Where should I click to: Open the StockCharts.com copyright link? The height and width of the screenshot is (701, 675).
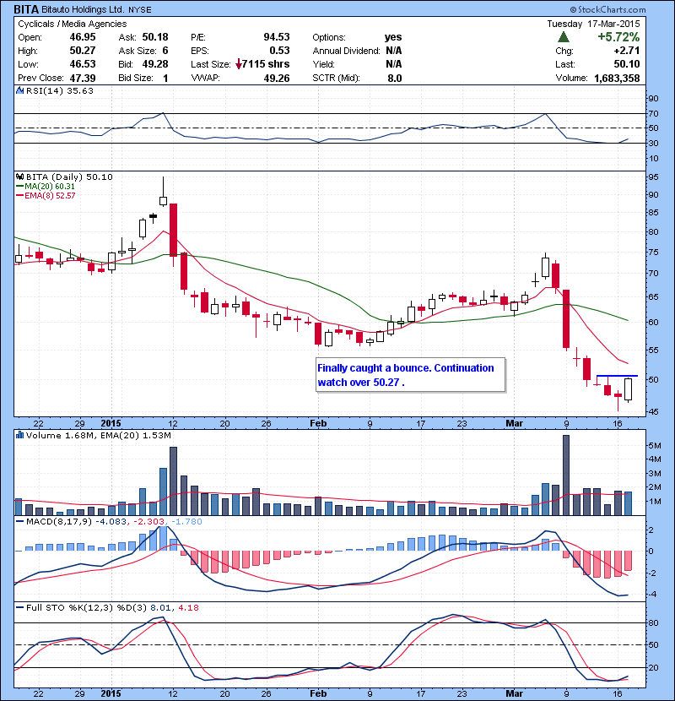607,9
